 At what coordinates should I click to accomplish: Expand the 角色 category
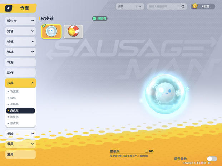(x=20, y=31)
